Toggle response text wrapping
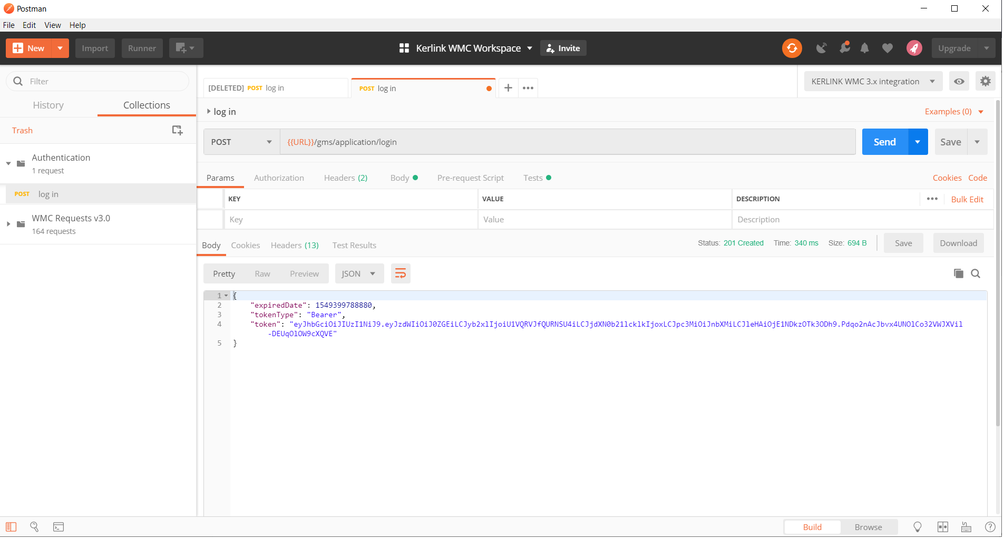This screenshot has width=1004, height=539. point(401,273)
